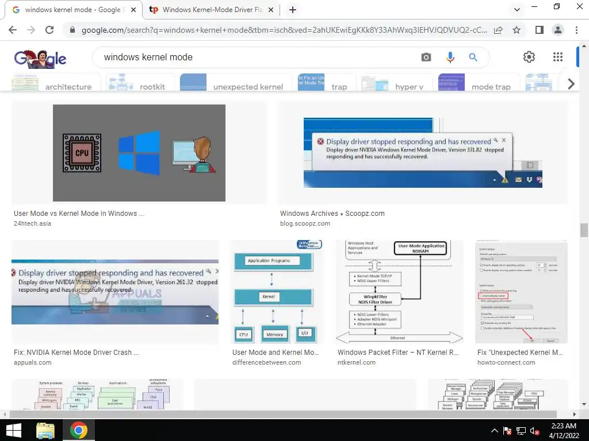Bookmark this page with star icon
Image resolution: width=589 pixels, height=441 pixels.
(517, 30)
